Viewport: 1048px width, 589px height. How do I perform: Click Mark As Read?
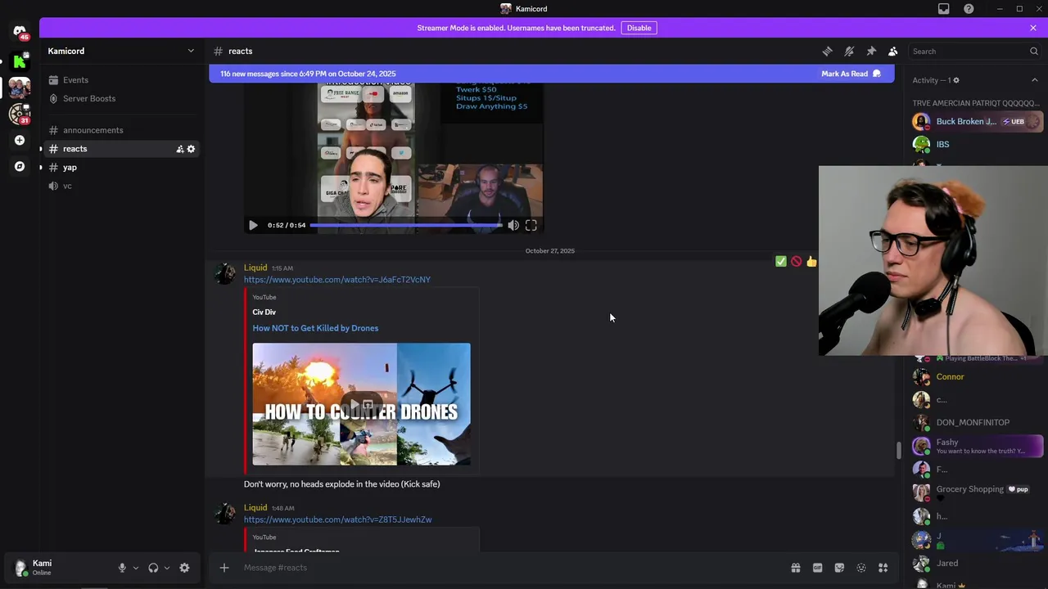pos(851,74)
